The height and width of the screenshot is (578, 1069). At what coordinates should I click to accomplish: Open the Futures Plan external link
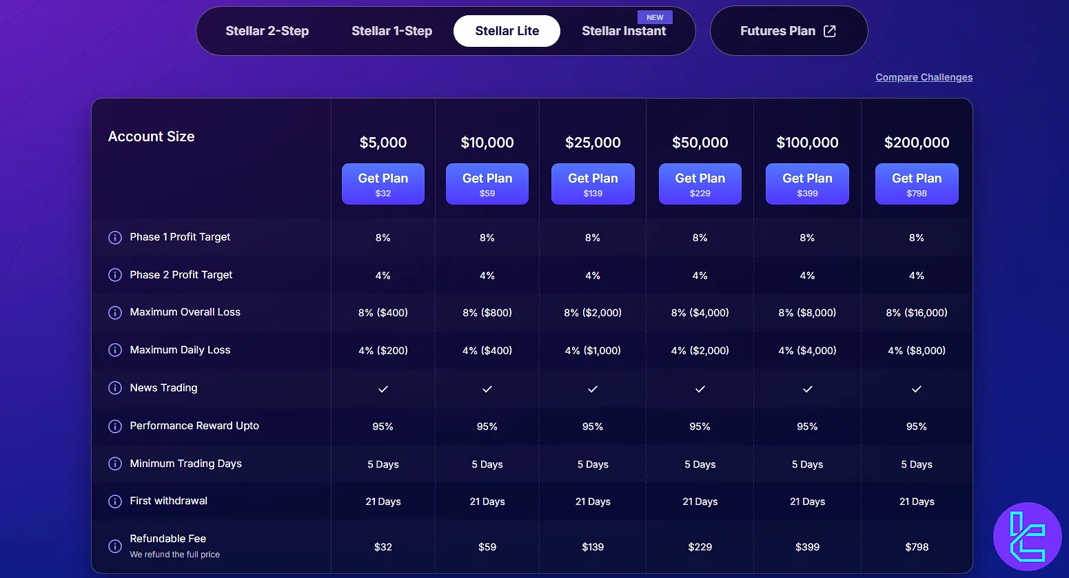(x=788, y=31)
